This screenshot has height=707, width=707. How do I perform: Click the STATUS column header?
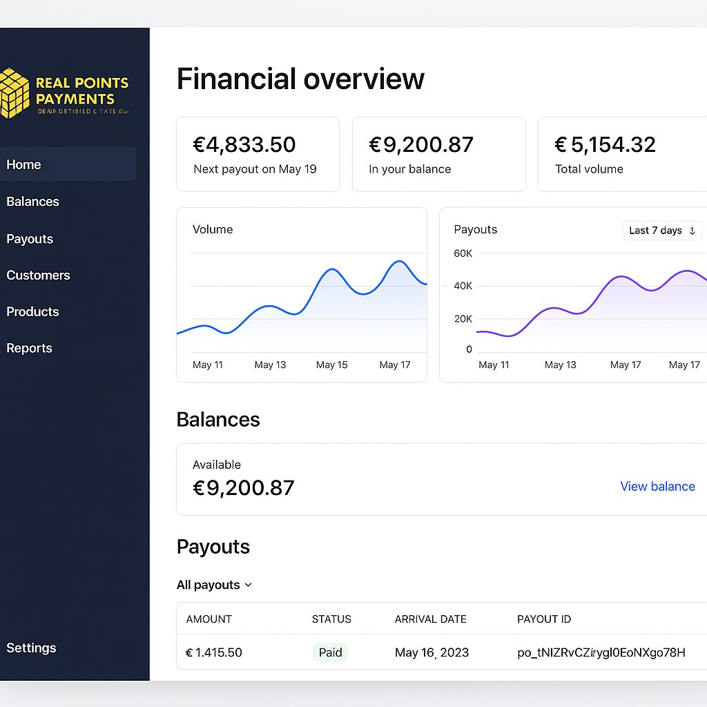(331, 619)
